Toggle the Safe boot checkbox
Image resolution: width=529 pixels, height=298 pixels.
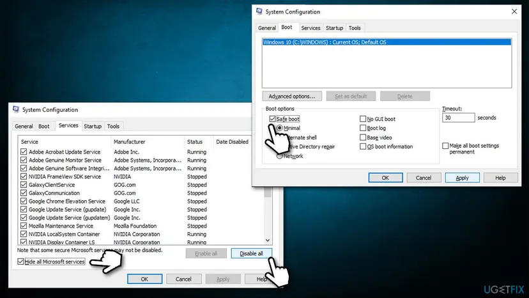coord(273,119)
